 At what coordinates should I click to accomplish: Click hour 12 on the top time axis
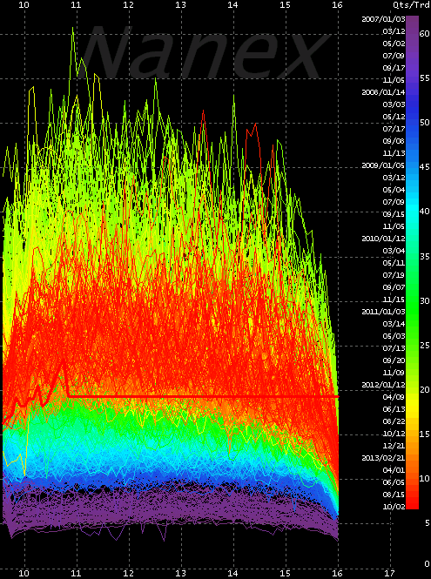(x=128, y=5)
